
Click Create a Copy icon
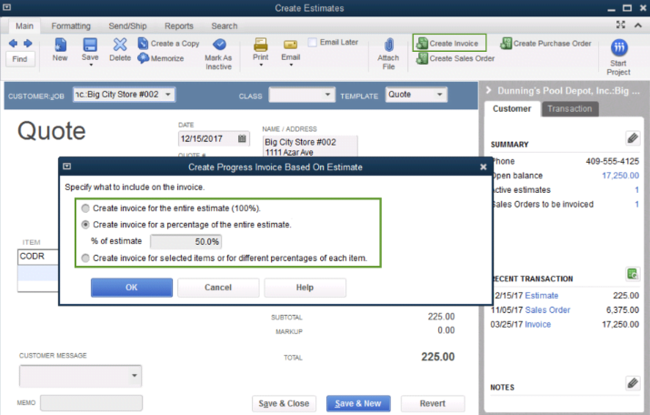click(143, 43)
